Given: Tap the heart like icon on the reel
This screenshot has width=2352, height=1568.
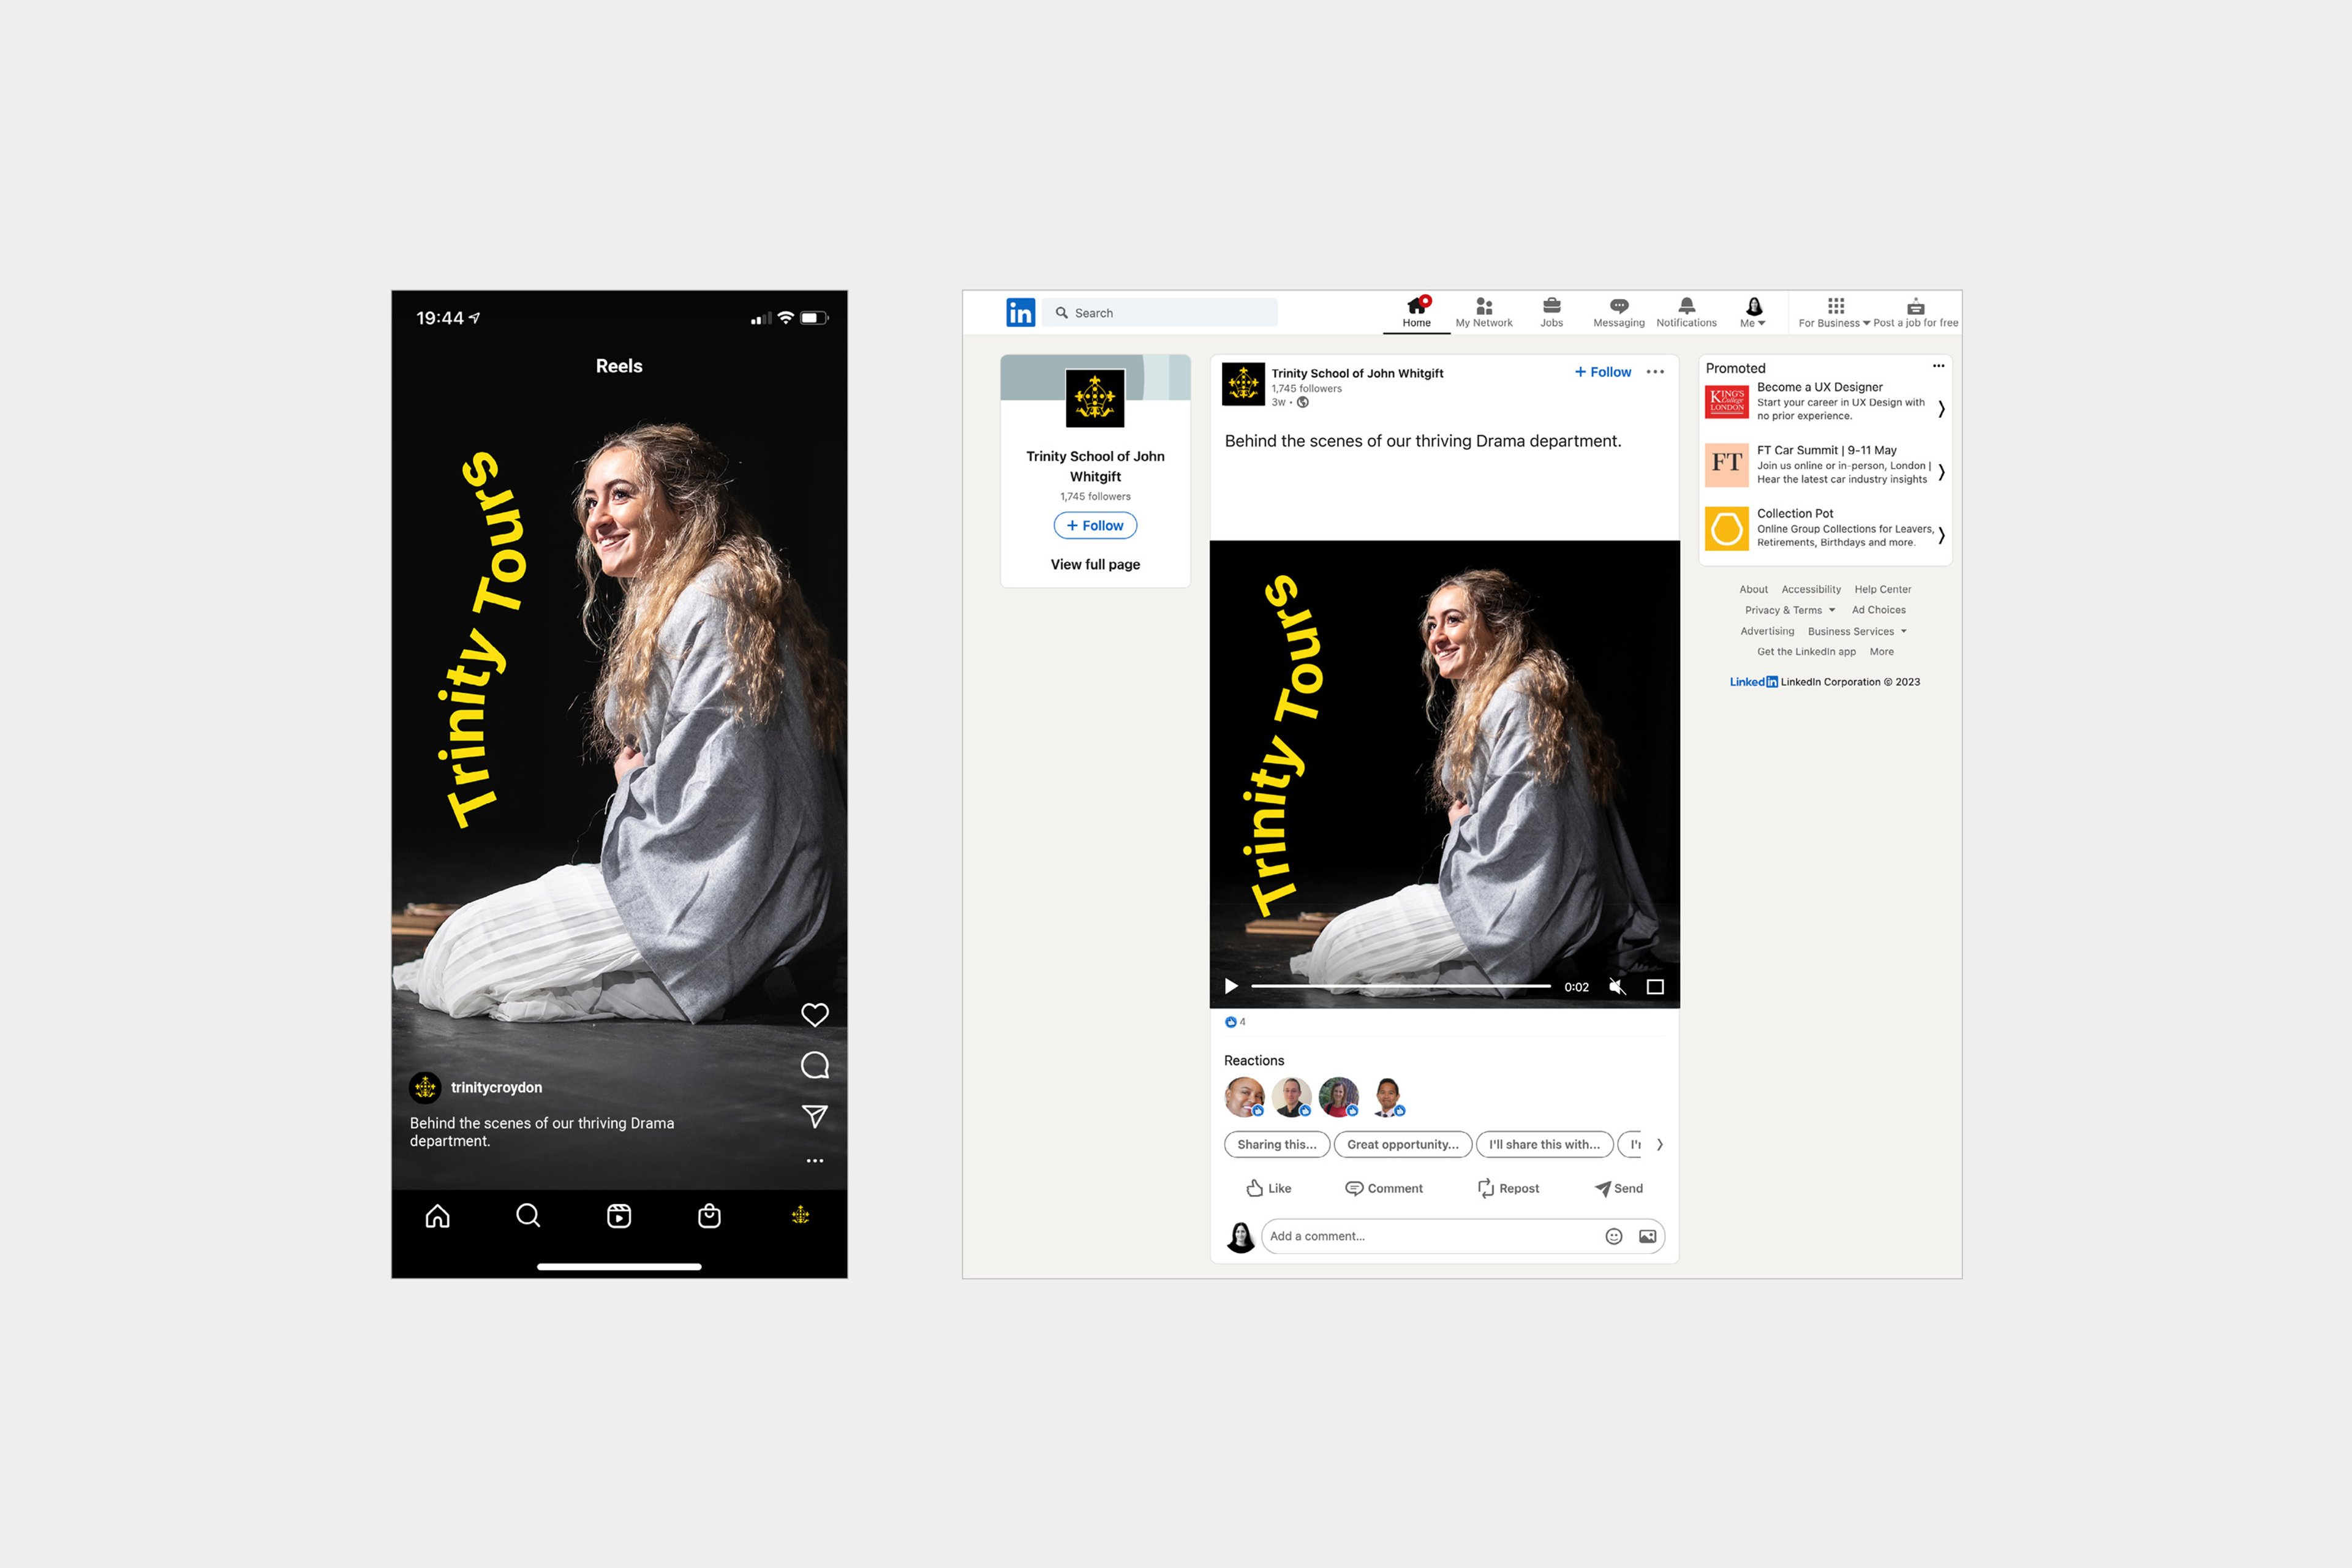Looking at the screenshot, I should [814, 1015].
